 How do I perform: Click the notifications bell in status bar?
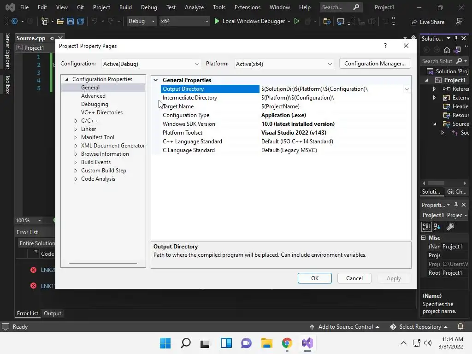[460, 327]
